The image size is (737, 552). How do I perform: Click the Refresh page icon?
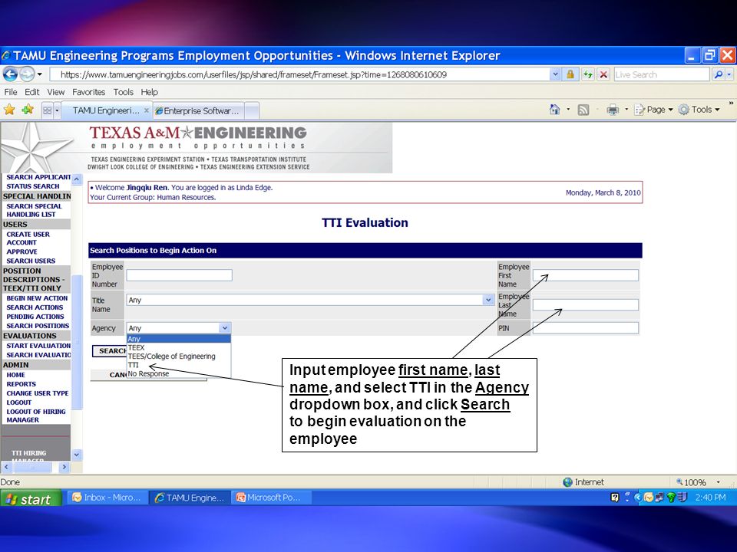587,74
